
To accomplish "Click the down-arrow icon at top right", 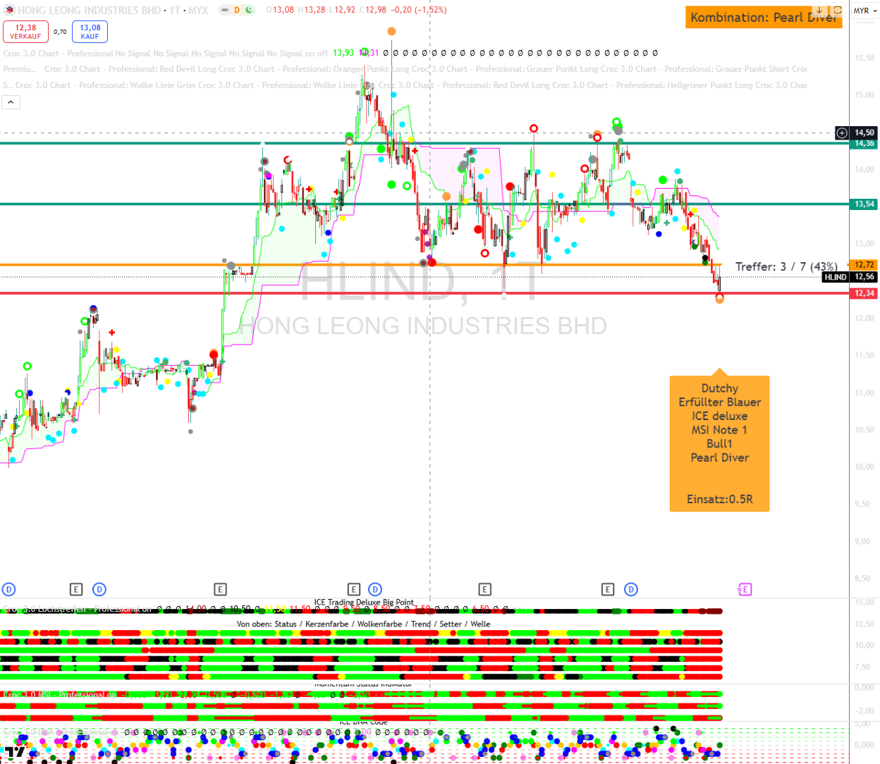I will (x=819, y=11).
